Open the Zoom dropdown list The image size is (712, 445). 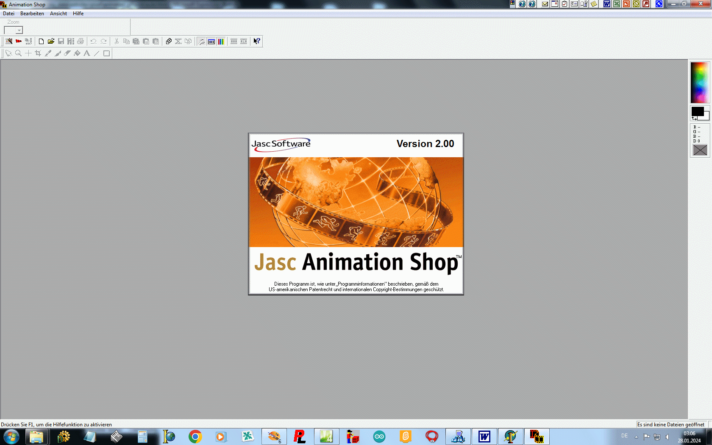point(19,31)
